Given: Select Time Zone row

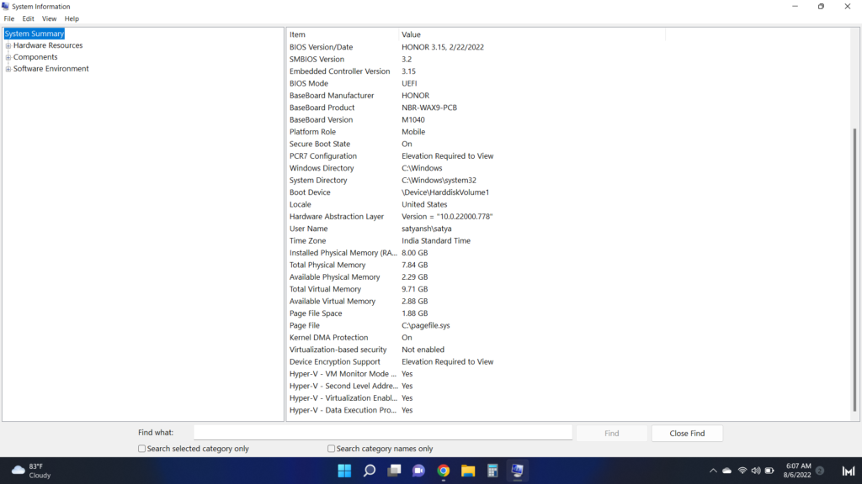Looking at the screenshot, I should (476, 240).
